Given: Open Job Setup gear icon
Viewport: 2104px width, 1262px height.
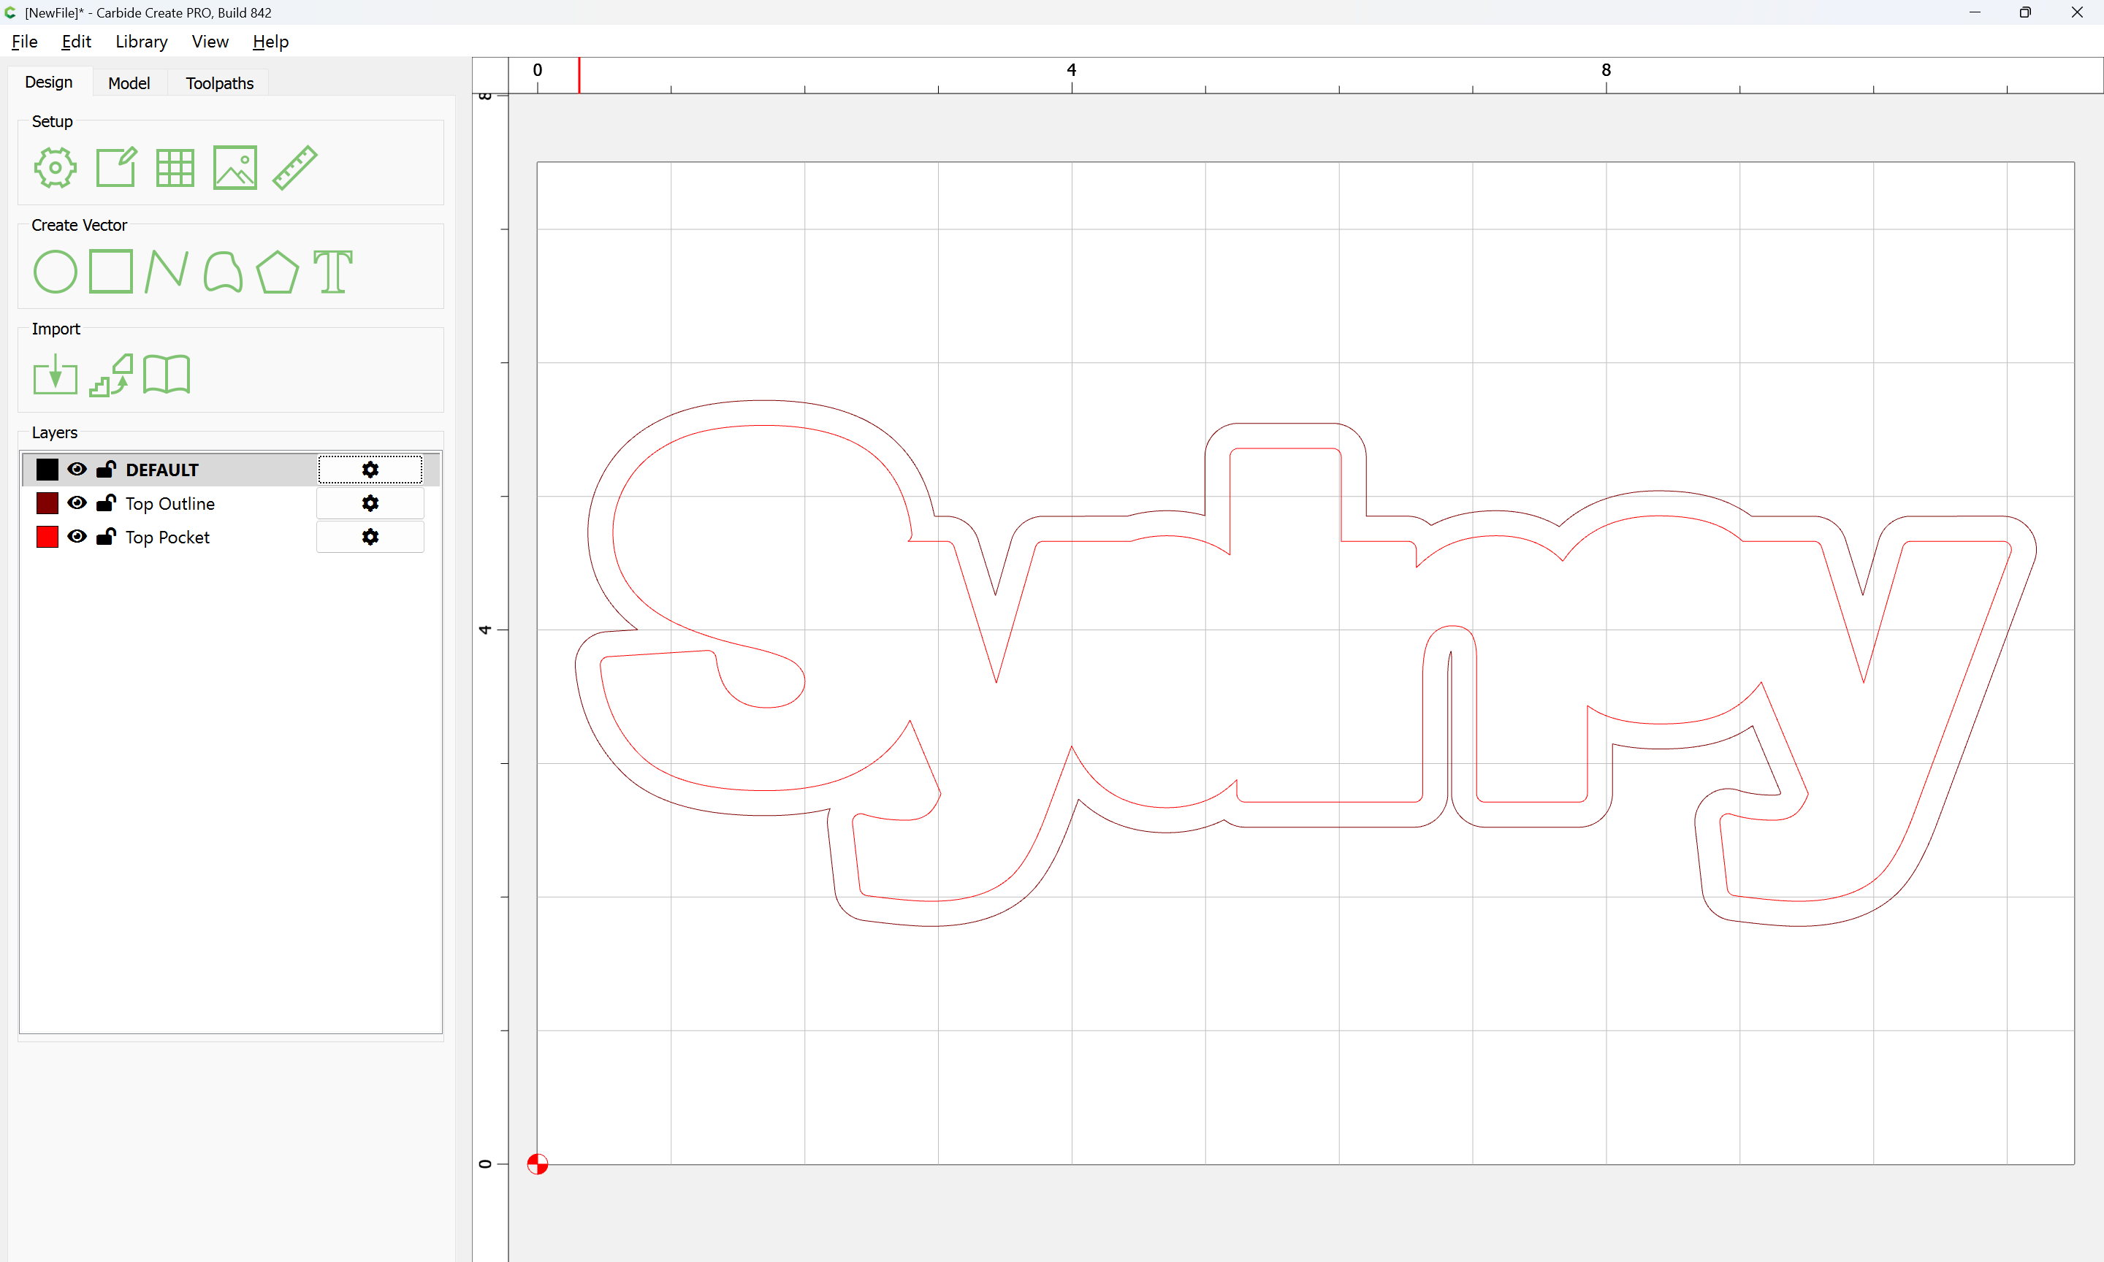Looking at the screenshot, I should 56,167.
